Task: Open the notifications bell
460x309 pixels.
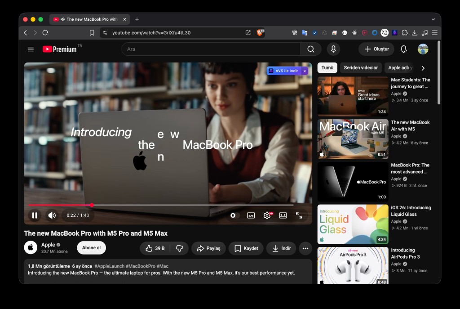Action: click(404, 49)
